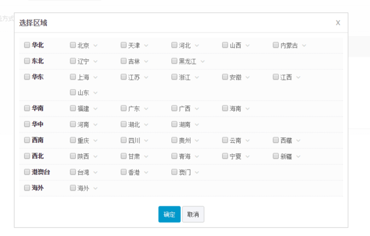Expand the 广东 dropdown arrow

[146, 108]
